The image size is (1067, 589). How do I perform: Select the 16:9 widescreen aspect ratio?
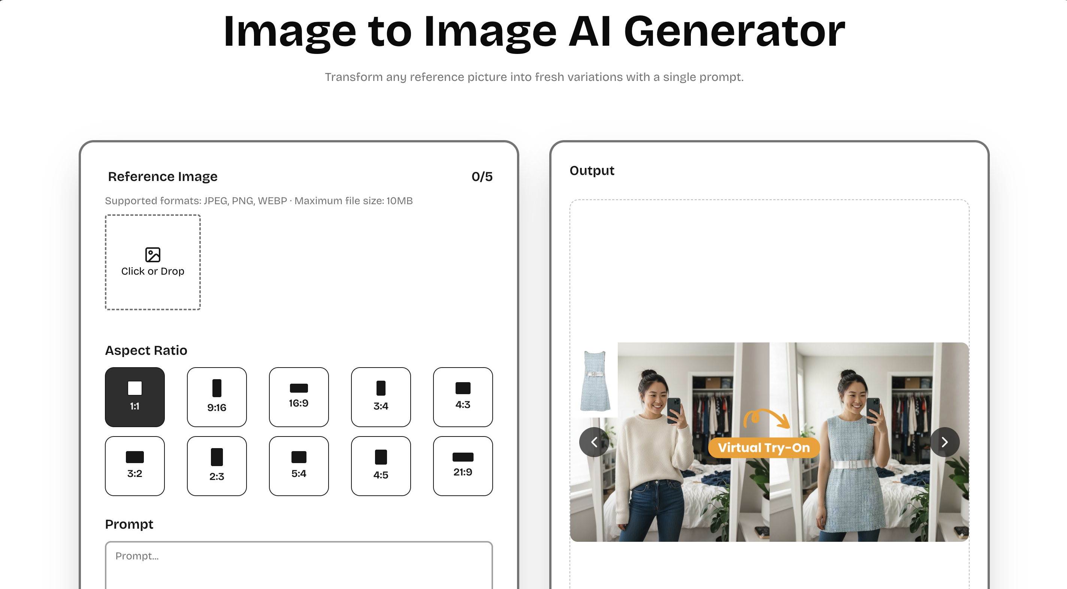tap(299, 396)
